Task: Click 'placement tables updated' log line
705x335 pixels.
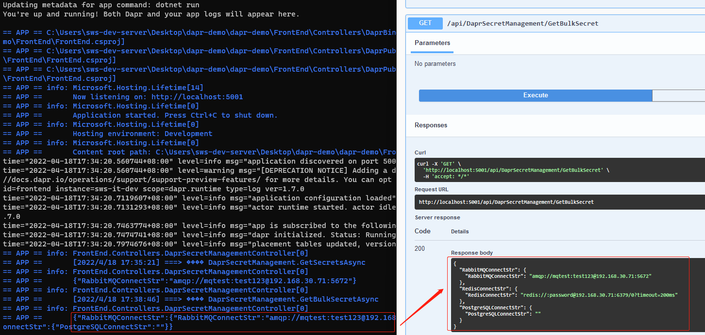Action: 200,244
